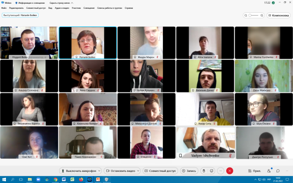
Task: Click muted mic icon on Alina Ivanova tile
Action: (215, 57)
